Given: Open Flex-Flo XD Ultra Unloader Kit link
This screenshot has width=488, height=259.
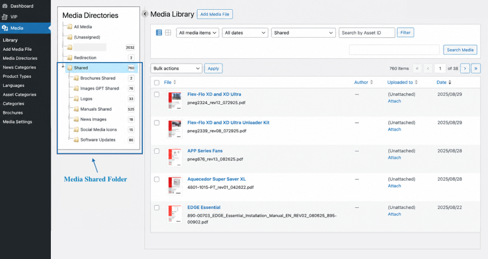Looking at the screenshot, I should pos(228,122).
